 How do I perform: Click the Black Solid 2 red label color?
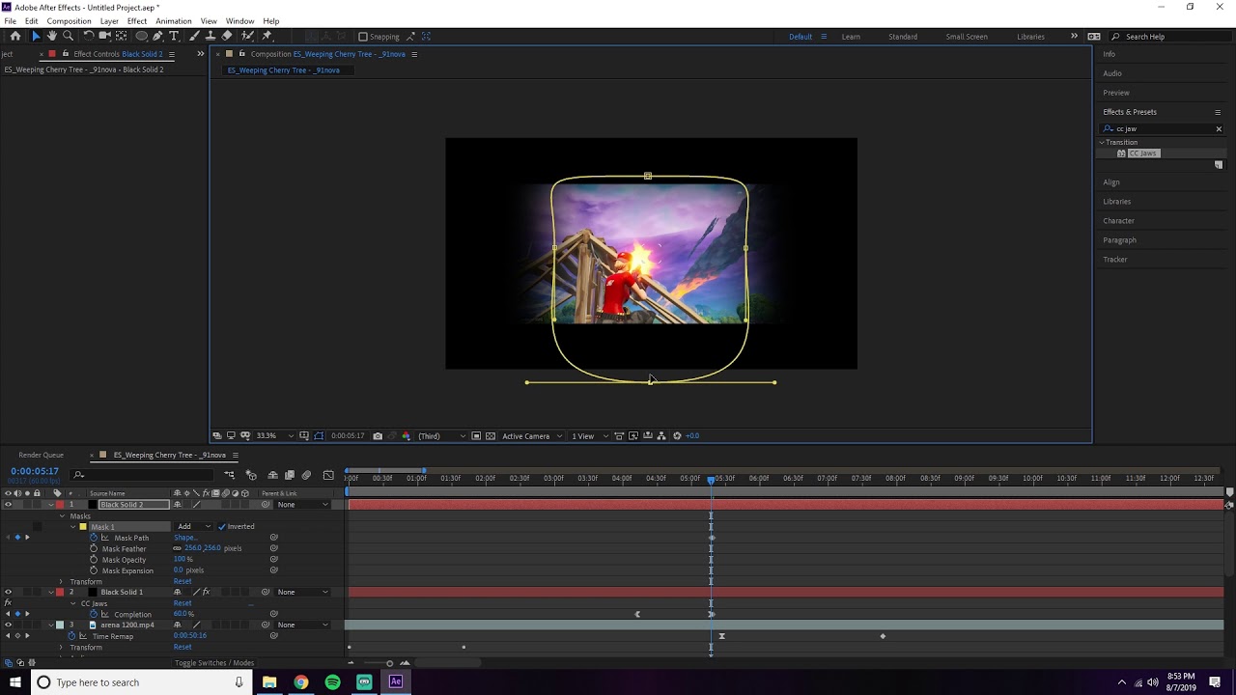pos(60,505)
